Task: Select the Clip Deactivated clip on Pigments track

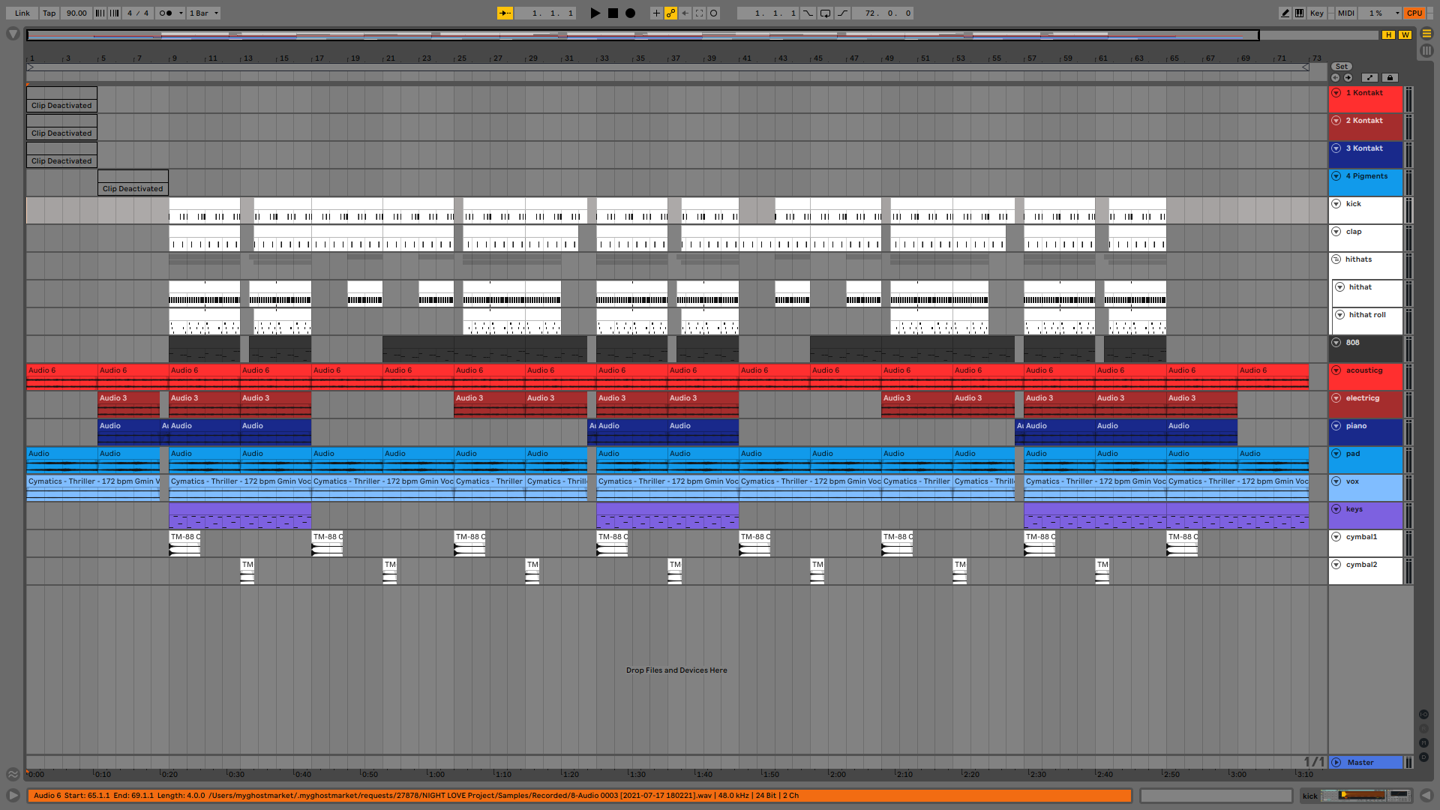Action: [x=133, y=183]
